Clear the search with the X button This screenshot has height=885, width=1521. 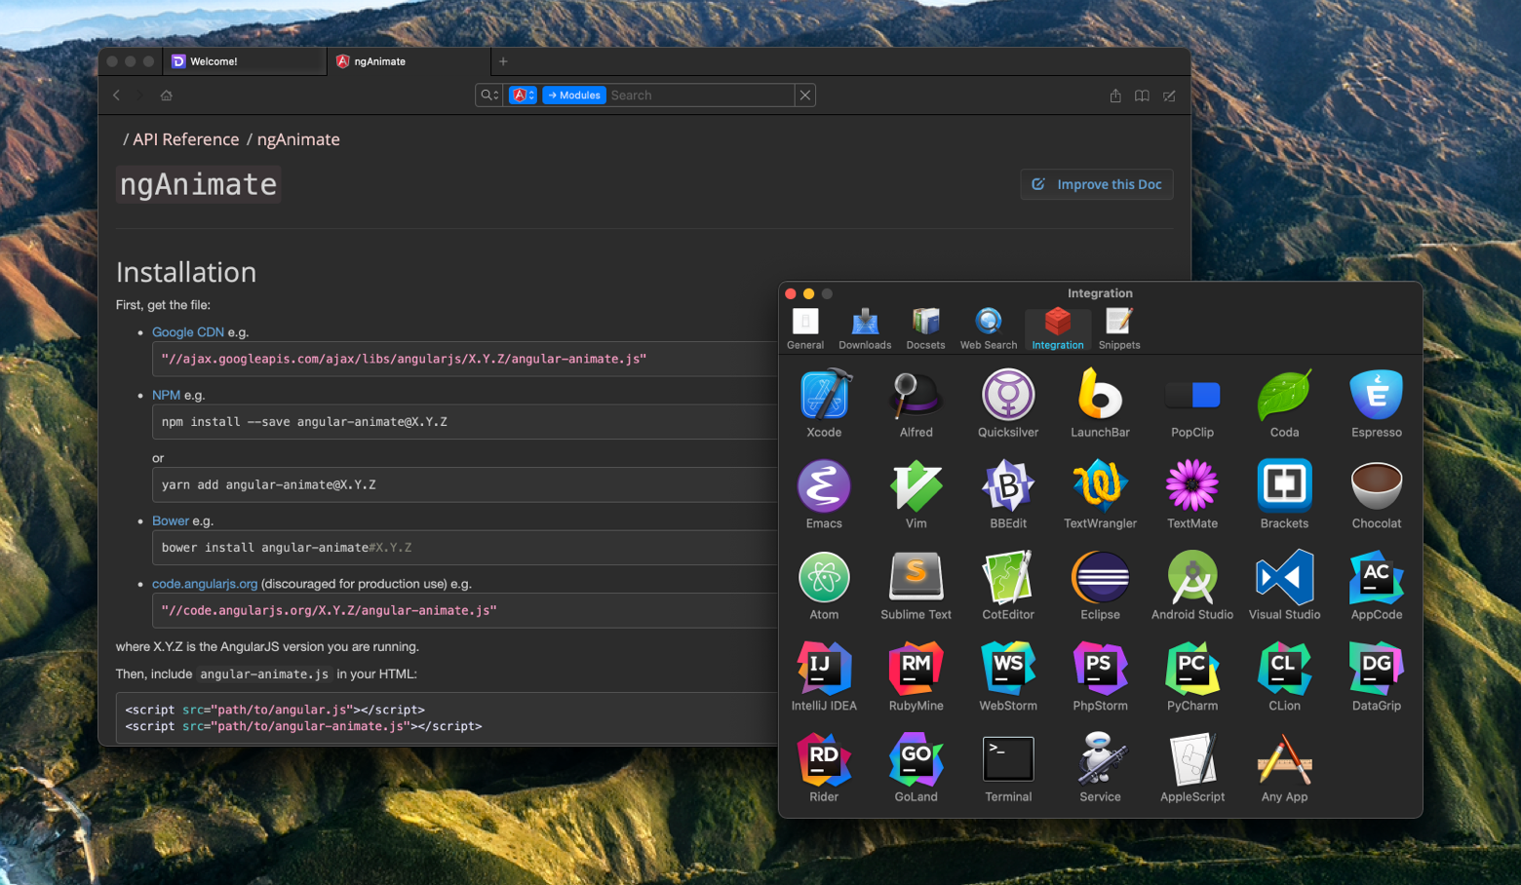click(805, 96)
